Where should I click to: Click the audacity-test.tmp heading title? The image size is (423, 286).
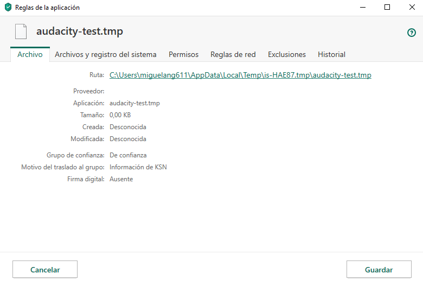point(80,31)
